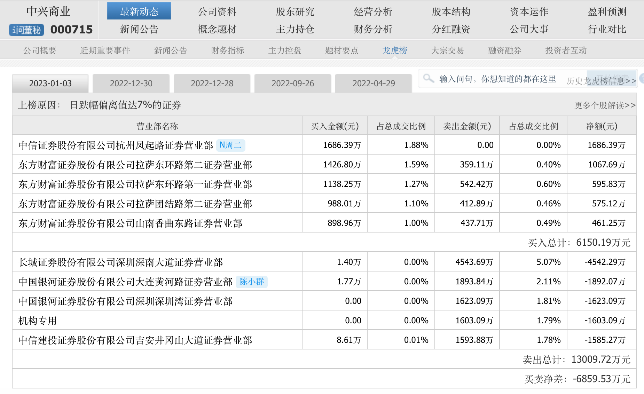644x394 pixels.
Task: Click 东方财富拉萨团结路第二证券营业部 name
Action: [x=135, y=204]
